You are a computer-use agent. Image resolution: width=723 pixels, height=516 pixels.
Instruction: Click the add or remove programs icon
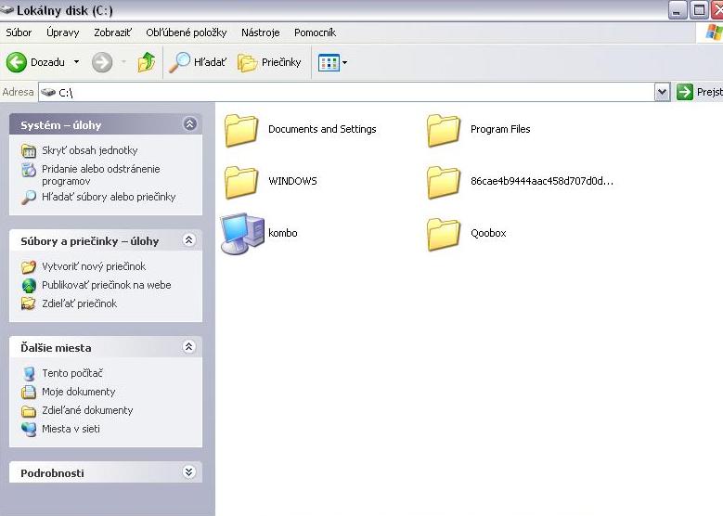(x=29, y=170)
